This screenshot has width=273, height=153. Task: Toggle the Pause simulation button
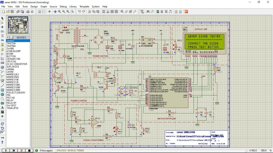point(21,150)
